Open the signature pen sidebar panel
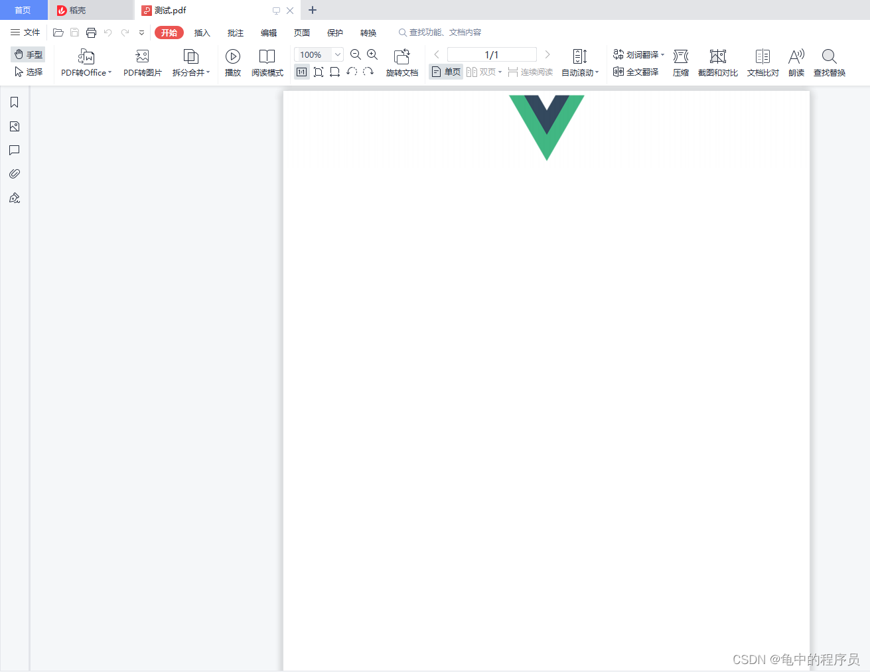The width and height of the screenshot is (870, 672). pos(15,198)
